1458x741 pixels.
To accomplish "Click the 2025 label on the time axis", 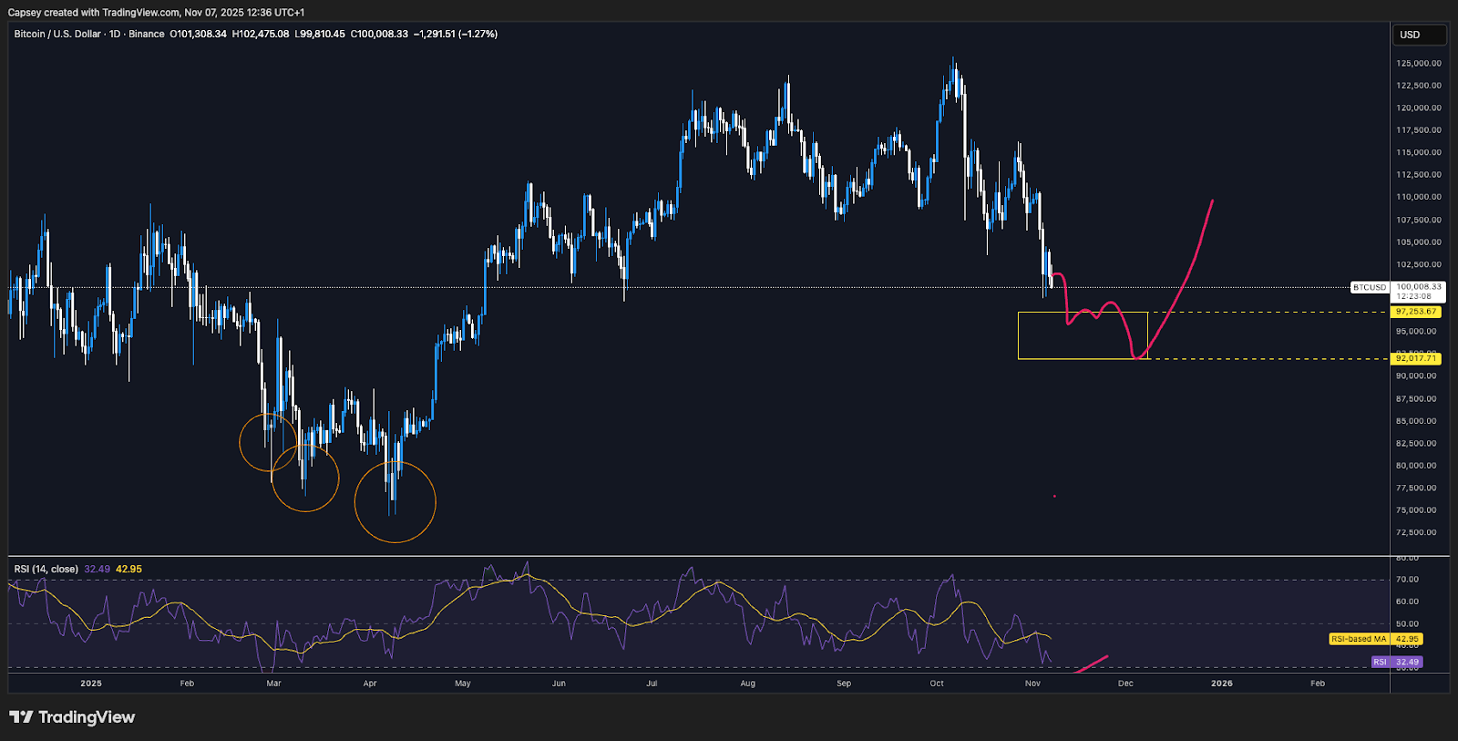I will [x=91, y=683].
